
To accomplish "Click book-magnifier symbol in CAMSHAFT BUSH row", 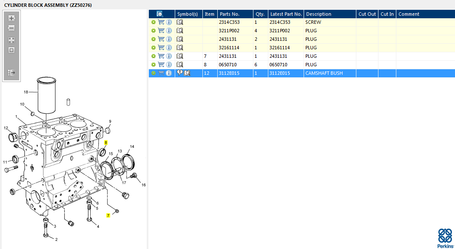I will tap(187, 73).
